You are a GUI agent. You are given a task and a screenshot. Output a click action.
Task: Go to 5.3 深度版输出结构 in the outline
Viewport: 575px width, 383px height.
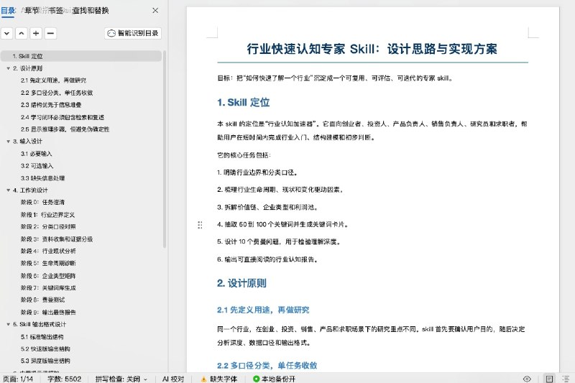point(45,361)
